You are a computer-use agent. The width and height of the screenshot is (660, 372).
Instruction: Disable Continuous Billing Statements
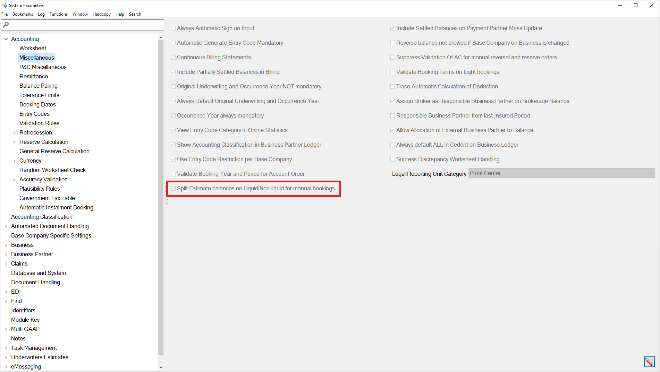(173, 57)
